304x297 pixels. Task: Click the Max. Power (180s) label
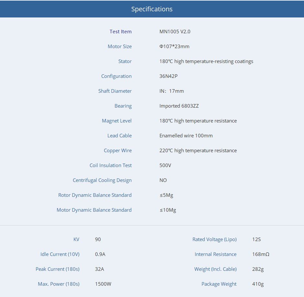tap(59, 284)
